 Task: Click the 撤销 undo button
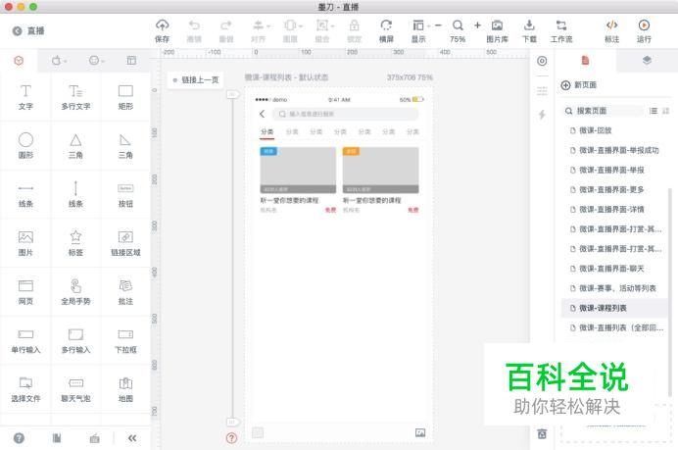pyautogui.click(x=194, y=30)
